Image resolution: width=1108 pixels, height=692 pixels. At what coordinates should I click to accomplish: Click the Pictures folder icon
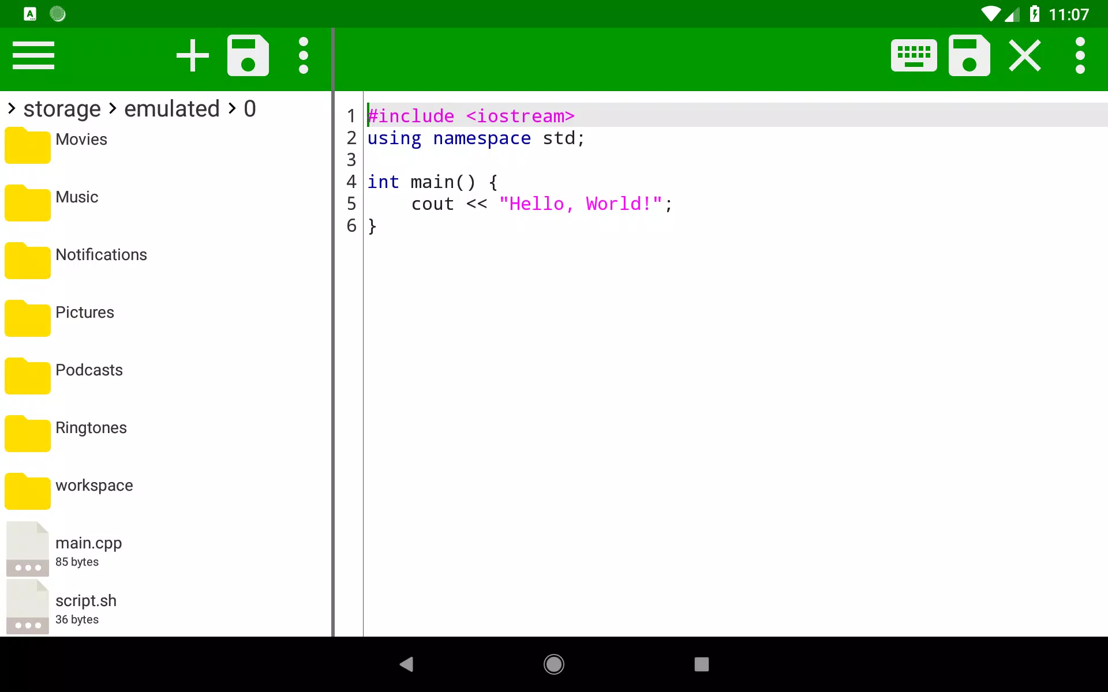(x=28, y=318)
